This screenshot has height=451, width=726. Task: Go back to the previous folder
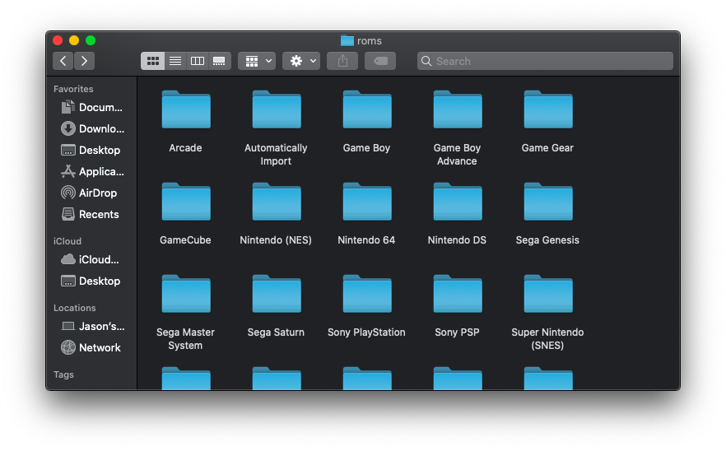click(63, 61)
